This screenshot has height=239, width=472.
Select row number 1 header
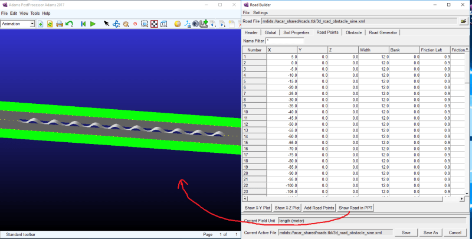[x=254, y=57]
